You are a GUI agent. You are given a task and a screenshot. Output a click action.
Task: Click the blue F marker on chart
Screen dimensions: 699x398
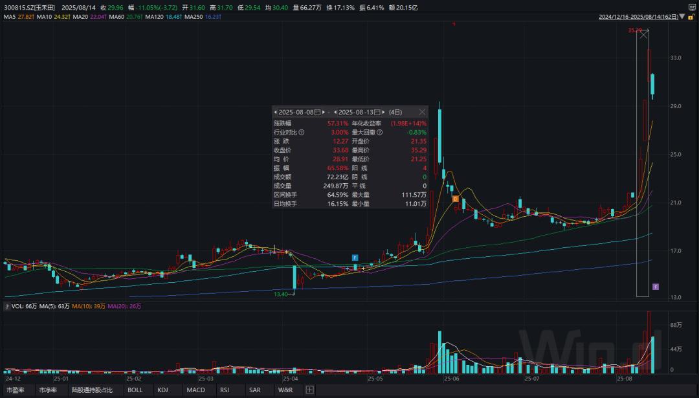(x=355, y=258)
